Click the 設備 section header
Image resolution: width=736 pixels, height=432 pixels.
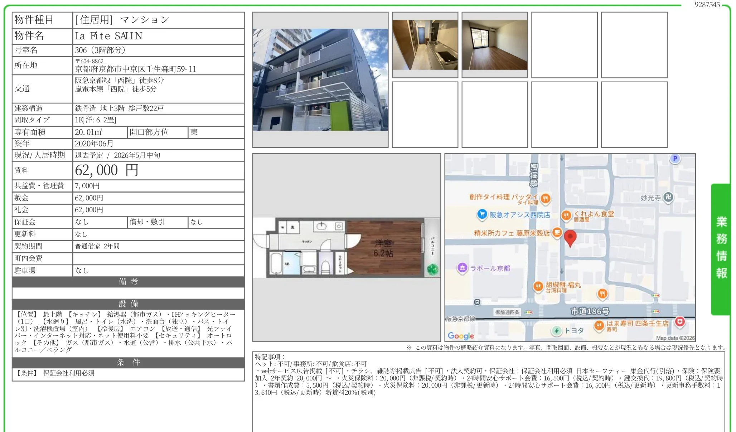pos(128,304)
